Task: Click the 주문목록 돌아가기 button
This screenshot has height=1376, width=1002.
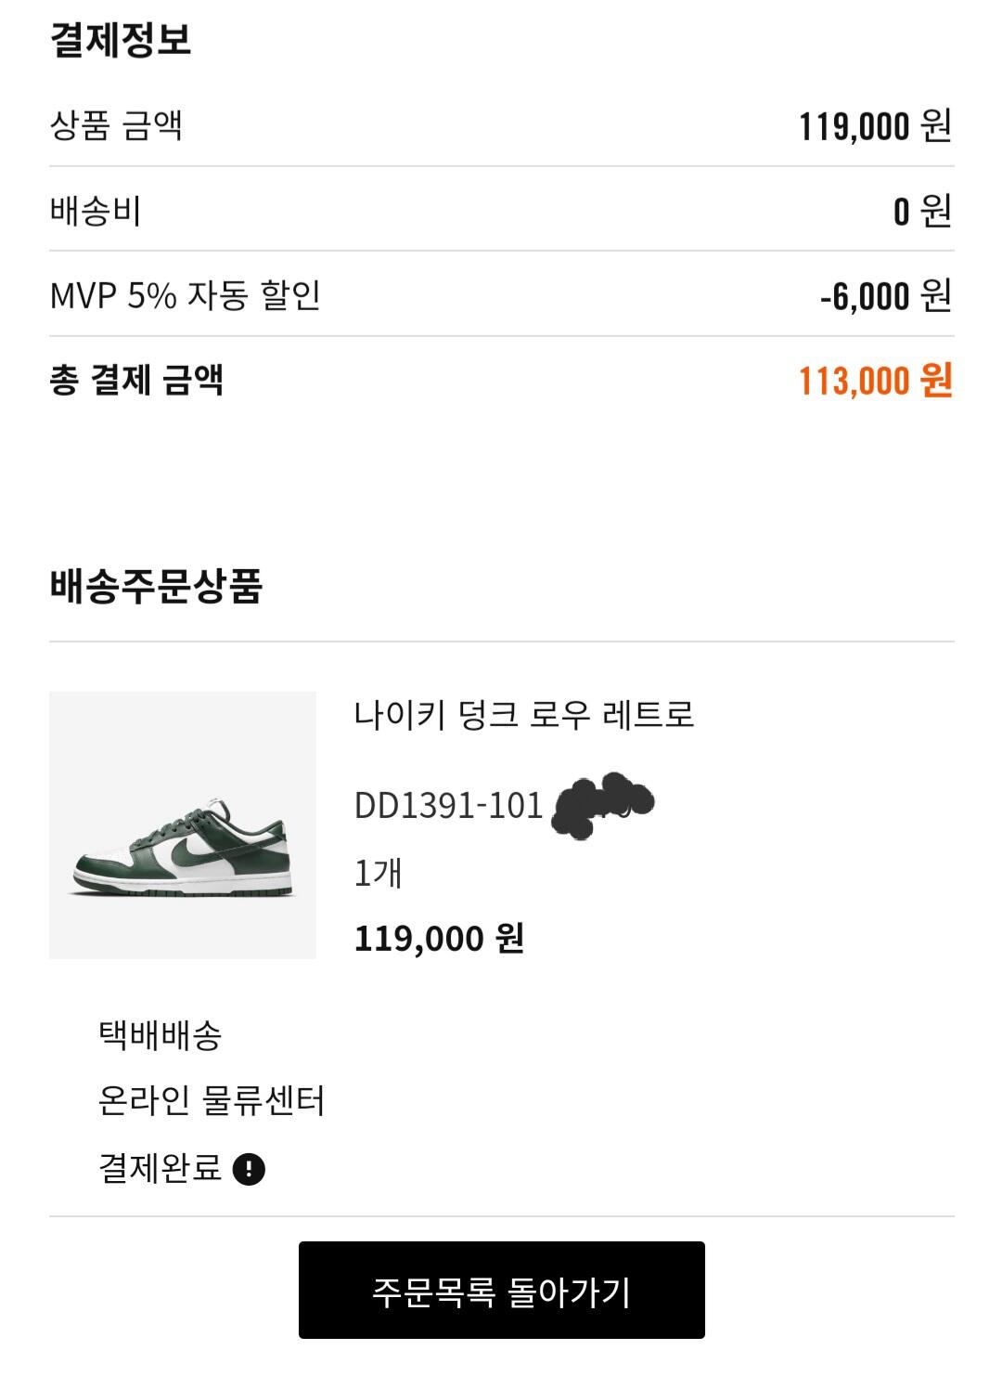Action: click(501, 1290)
